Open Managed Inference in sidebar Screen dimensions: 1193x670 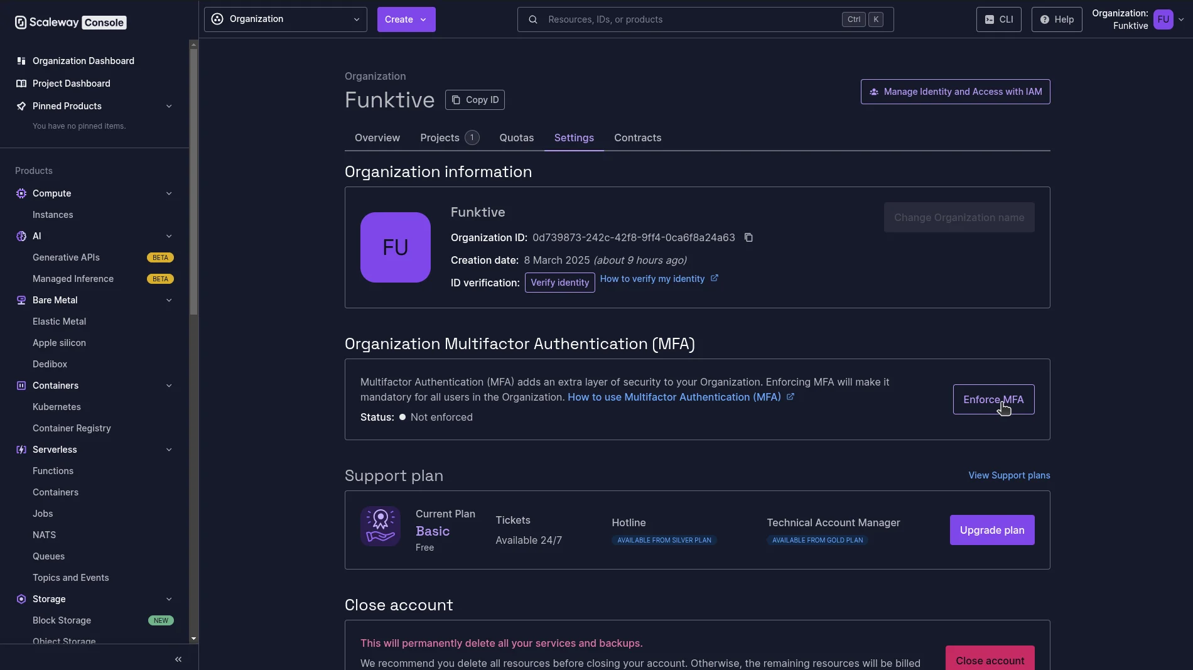click(73, 279)
